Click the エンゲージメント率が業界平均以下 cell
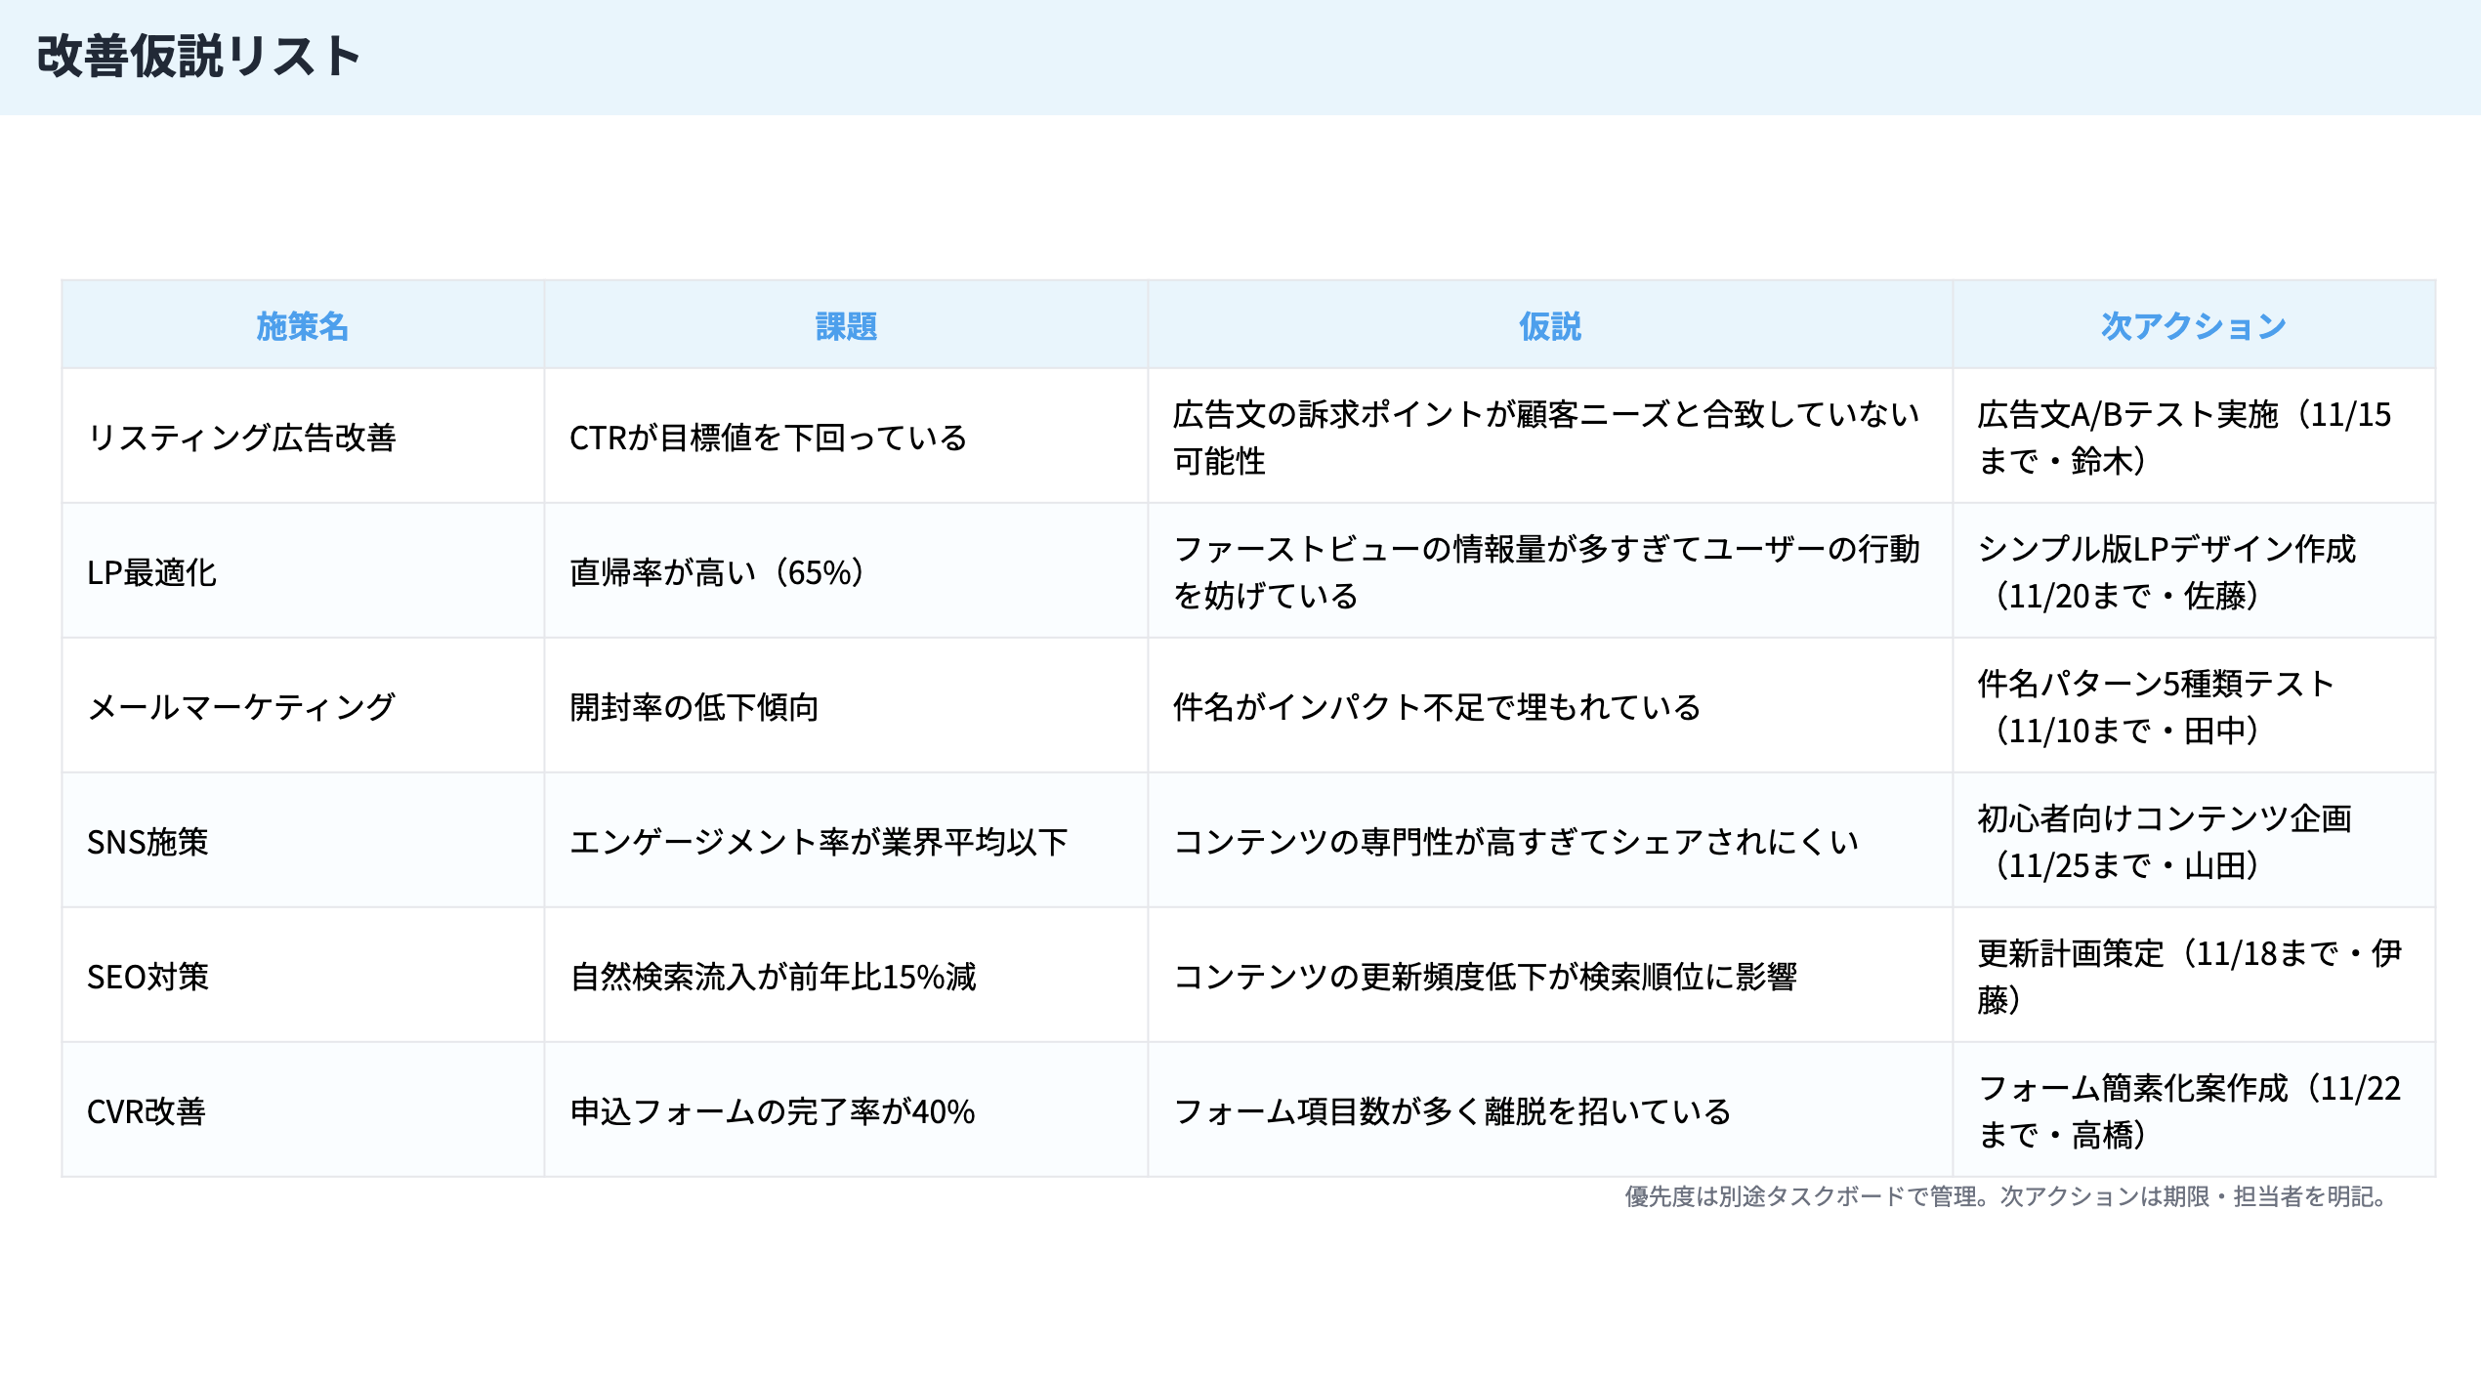Image resolution: width=2481 pixels, height=1379 pixels. (x=823, y=841)
